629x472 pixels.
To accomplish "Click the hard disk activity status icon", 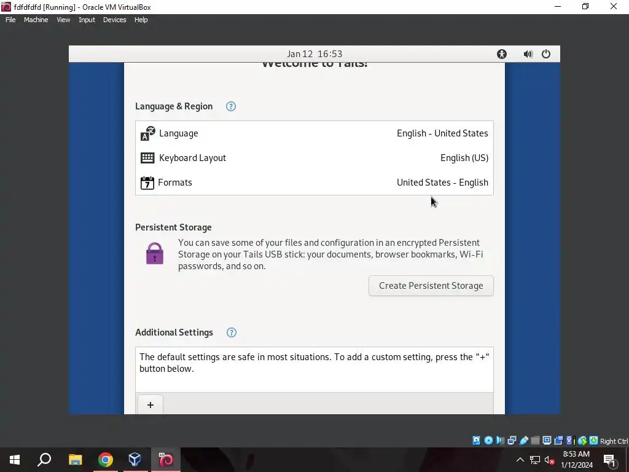I will pos(476,440).
